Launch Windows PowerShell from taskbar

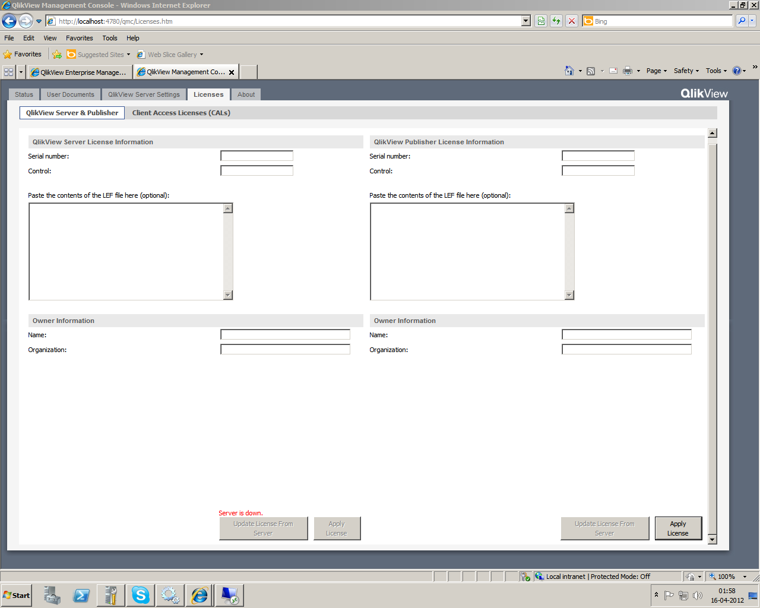[81, 595]
